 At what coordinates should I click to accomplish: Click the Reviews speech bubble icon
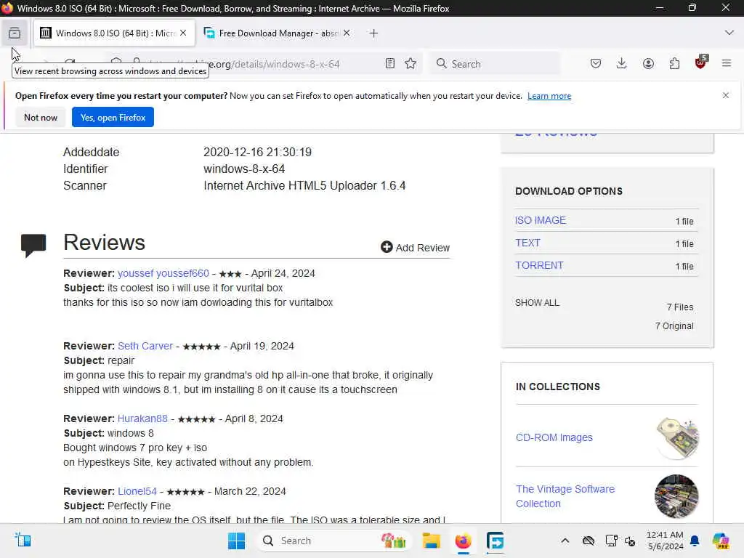pyautogui.click(x=33, y=246)
